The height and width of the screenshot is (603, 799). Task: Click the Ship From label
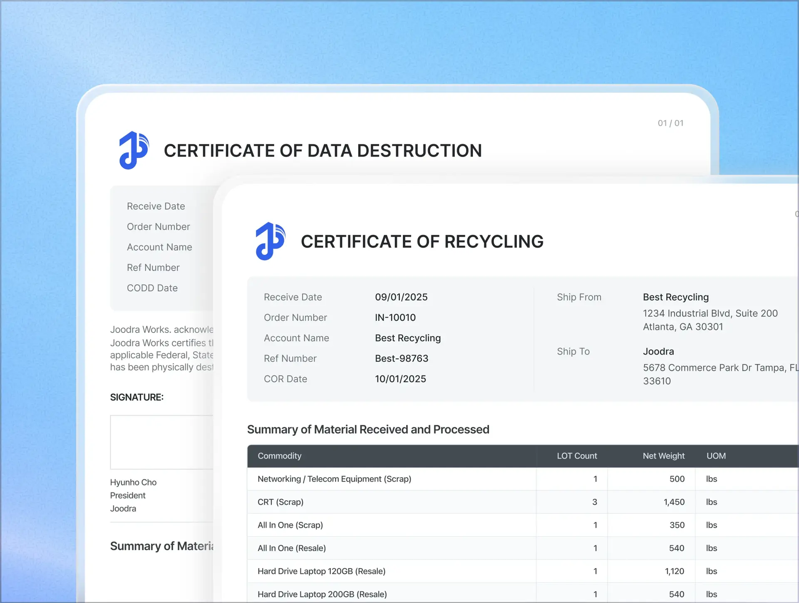[579, 297]
